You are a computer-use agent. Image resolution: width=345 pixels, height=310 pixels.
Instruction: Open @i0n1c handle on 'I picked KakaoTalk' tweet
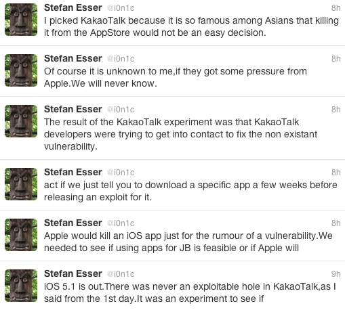click(x=121, y=8)
